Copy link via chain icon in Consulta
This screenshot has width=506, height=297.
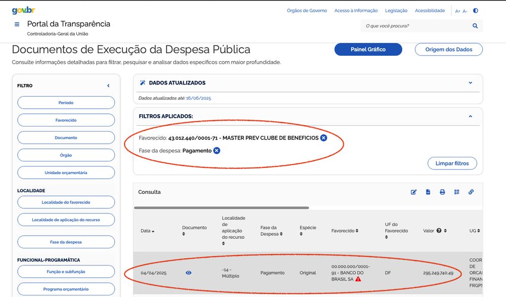point(471,192)
